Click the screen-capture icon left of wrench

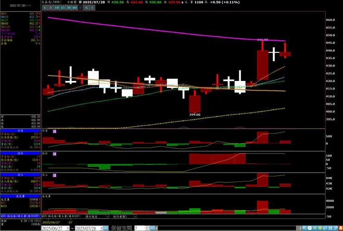click(x=330, y=228)
